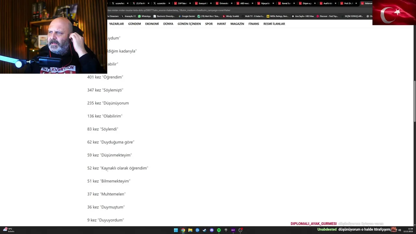Screen dimensions: 416x234
Task: Open Discord from the taskbar
Action: pos(212,230)
